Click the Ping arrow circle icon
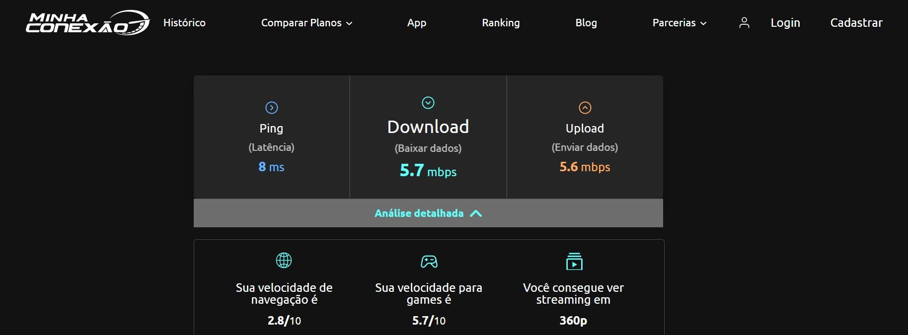Viewport: 908px width, 335px height. [x=272, y=108]
